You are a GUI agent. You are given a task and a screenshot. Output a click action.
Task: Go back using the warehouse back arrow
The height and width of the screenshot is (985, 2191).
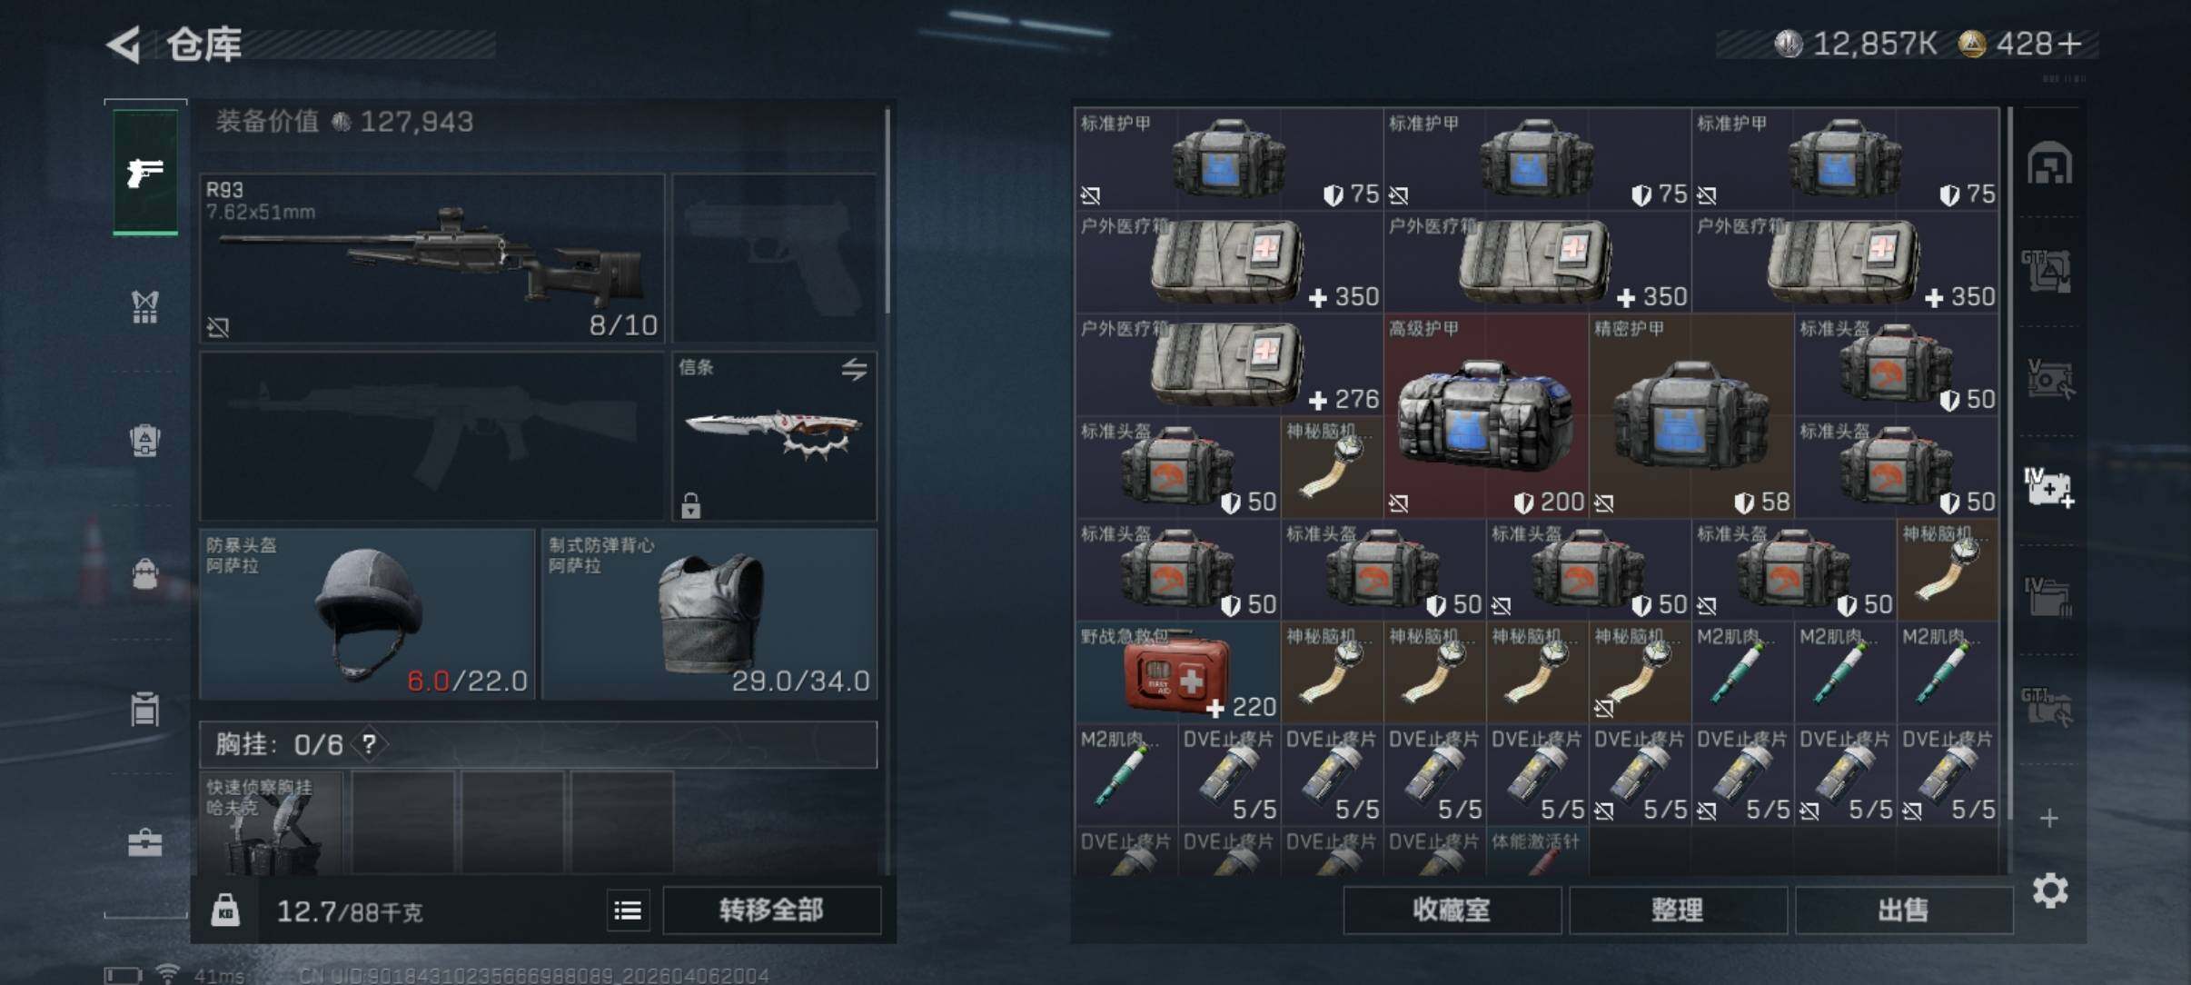pyautogui.click(x=124, y=44)
